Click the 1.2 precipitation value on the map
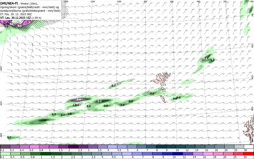The width and height of the screenshot is (254, 159). 44,120
